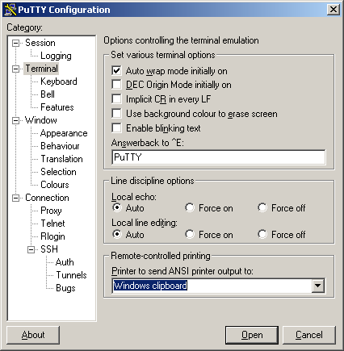344x351 pixels.
Task: Open the printer output dropdown arrow
Action: (318, 286)
